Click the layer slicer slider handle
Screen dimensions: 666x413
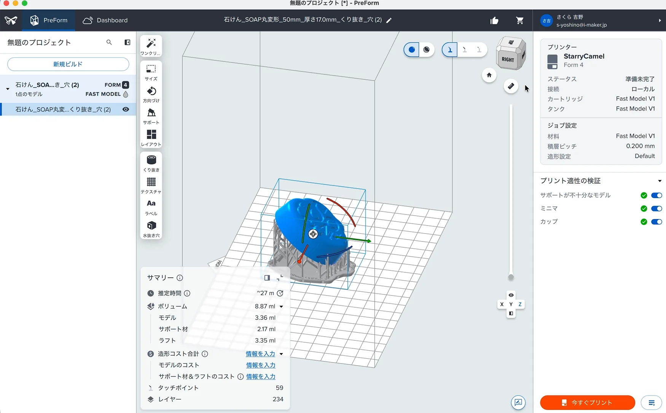tap(511, 277)
